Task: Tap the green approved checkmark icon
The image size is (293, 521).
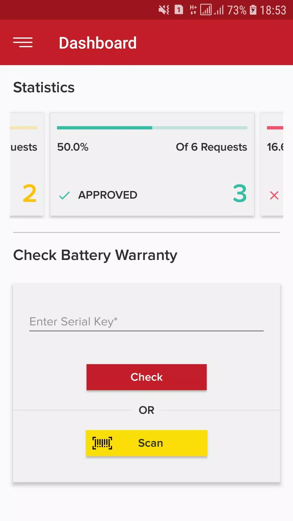Action: [64, 195]
